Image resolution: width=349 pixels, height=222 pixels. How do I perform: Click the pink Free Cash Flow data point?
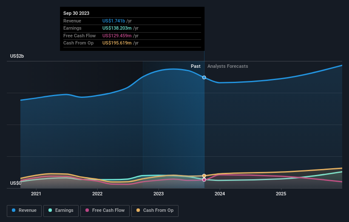pos(204,180)
